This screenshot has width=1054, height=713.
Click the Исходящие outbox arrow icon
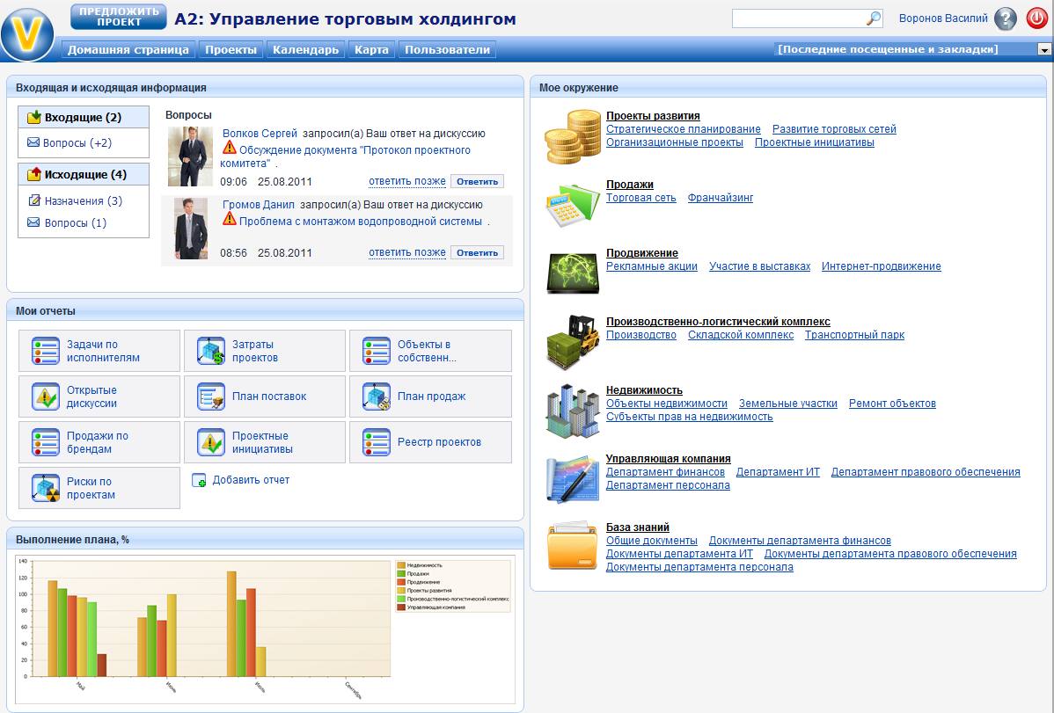(34, 175)
